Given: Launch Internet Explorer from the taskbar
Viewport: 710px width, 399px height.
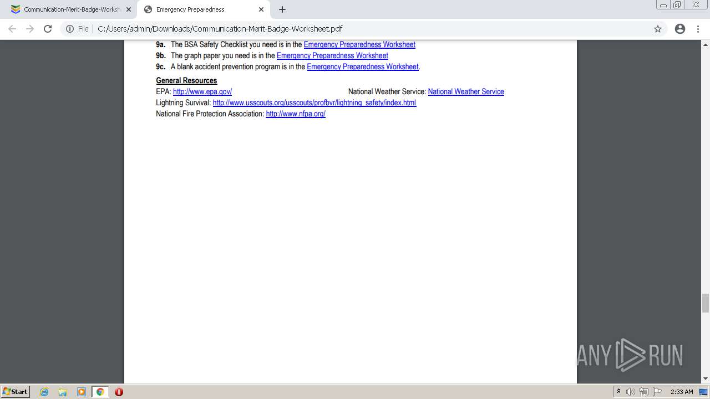Looking at the screenshot, I should tap(44, 392).
